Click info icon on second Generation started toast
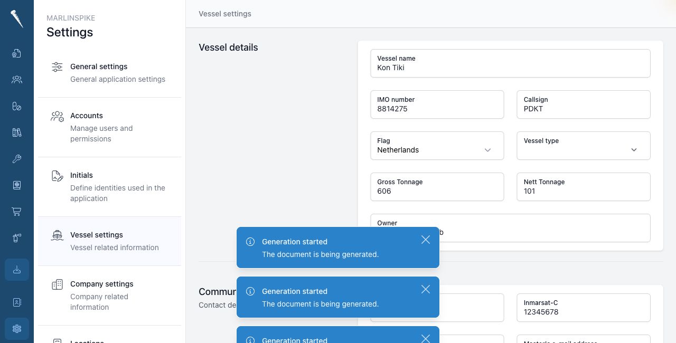The image size is (676, 343). point(250,291)
